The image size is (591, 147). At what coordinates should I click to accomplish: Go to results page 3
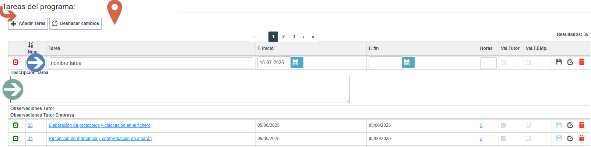click(294, 37)
